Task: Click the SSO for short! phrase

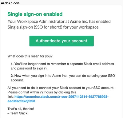Action: coord(48,27)
